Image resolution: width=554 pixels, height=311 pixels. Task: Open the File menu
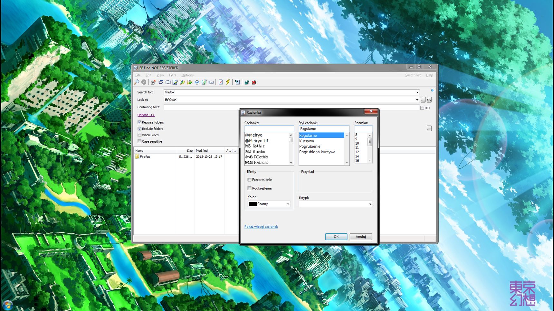138,75
